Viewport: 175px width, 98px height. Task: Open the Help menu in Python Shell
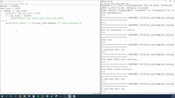pyautogui.click(x=127, y=4)
